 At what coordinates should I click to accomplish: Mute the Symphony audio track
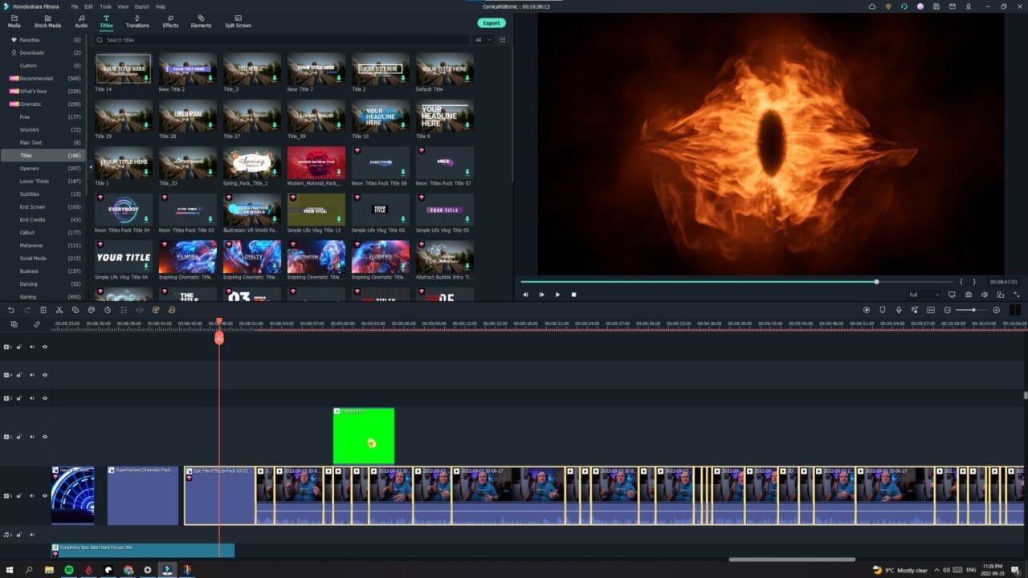coord(31,534)
